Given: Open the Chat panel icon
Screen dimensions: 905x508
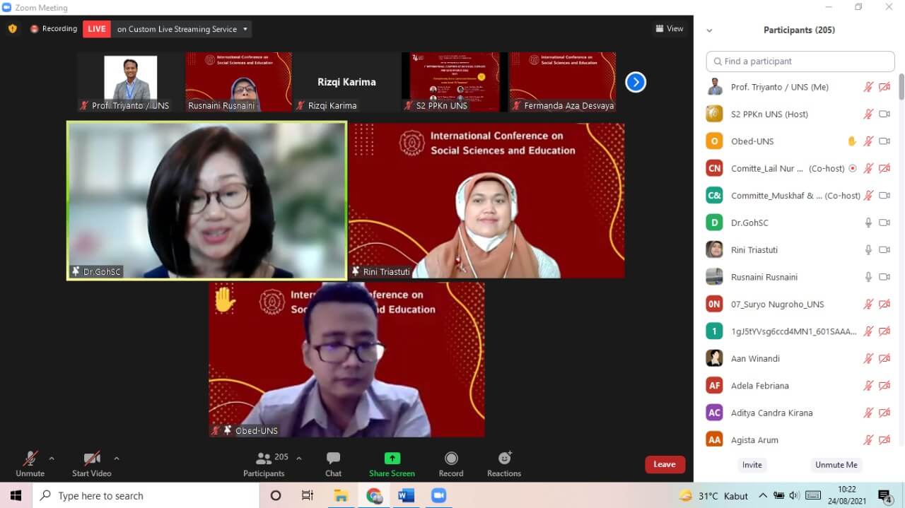Looking at the screenshot, I should pos(333,459).
